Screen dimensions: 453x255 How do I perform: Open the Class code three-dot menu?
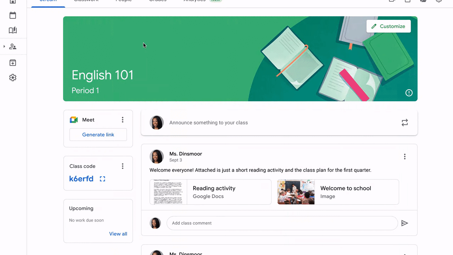coord(123,166)
